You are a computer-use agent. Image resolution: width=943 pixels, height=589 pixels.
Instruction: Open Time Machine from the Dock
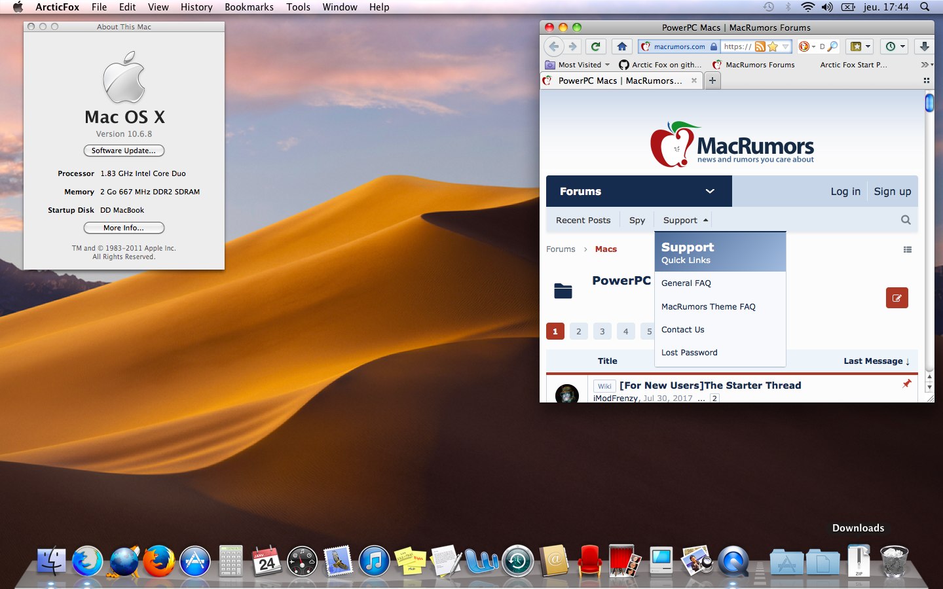(518, 562)
